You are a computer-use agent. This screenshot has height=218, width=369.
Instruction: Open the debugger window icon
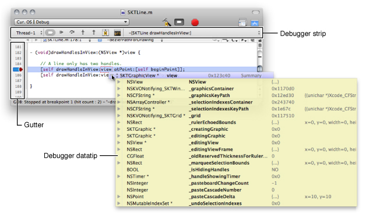click(x=106, y=33)
